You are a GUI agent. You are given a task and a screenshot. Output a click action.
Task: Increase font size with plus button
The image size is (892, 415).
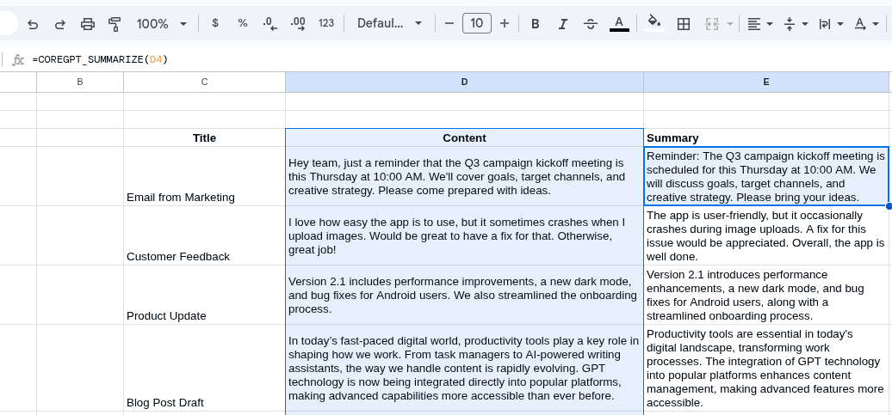pos(504,23)
